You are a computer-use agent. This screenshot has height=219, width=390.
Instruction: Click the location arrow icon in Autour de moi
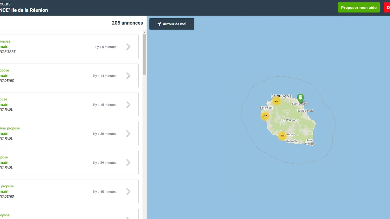point(159,24)
